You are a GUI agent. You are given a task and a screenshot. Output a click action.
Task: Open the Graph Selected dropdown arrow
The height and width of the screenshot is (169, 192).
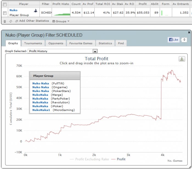[x=95, y=51]
